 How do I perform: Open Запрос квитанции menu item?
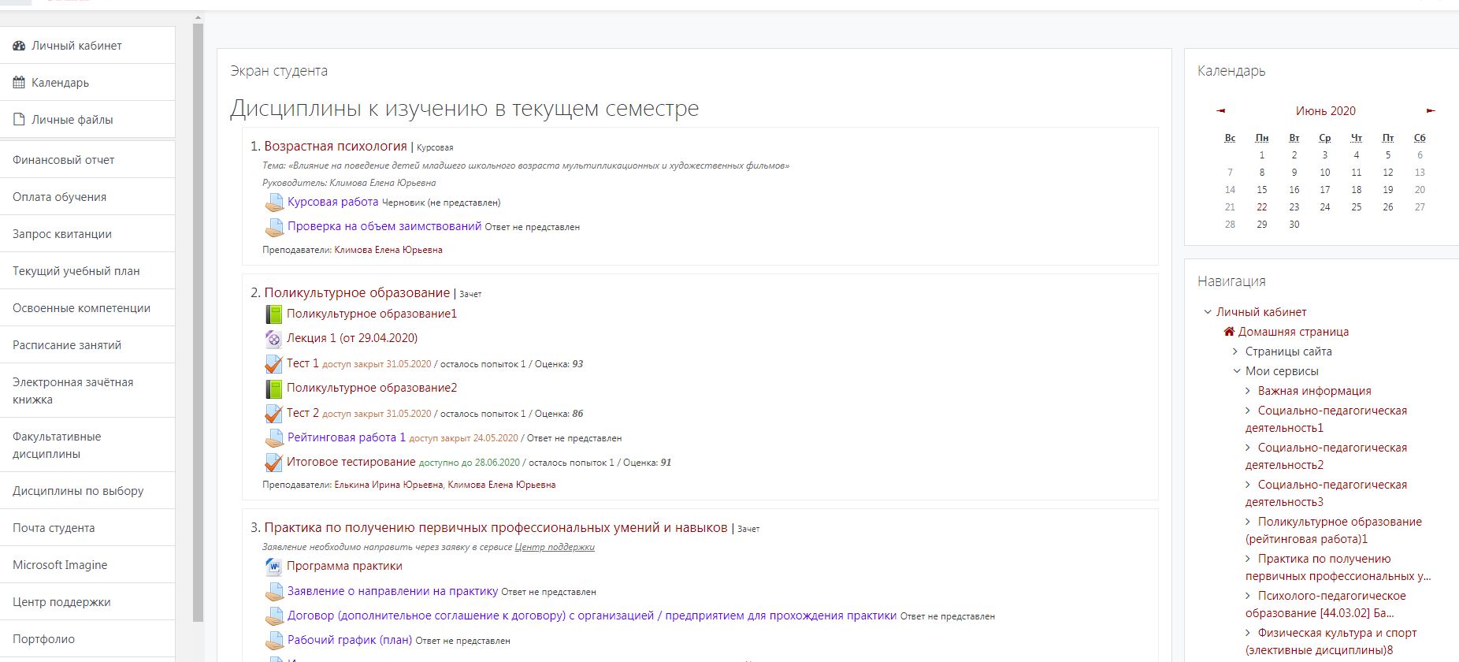87,234
